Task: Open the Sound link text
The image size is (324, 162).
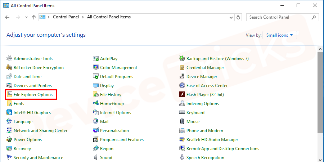Action: pos(106,158)
